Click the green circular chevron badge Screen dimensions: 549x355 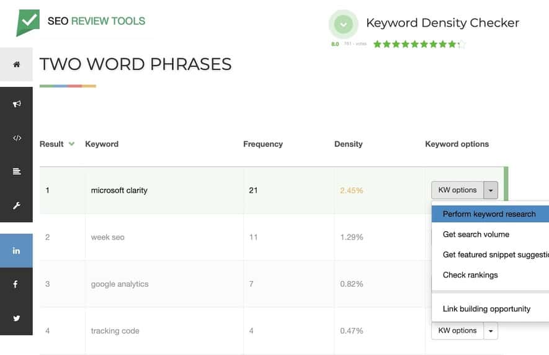tap(343, 24)
